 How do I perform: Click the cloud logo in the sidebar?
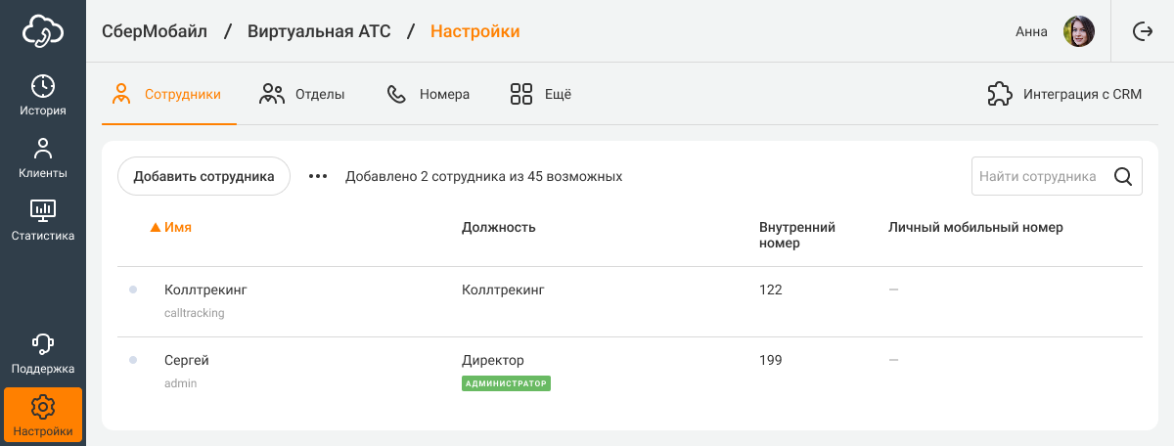(x=43, y=31)
